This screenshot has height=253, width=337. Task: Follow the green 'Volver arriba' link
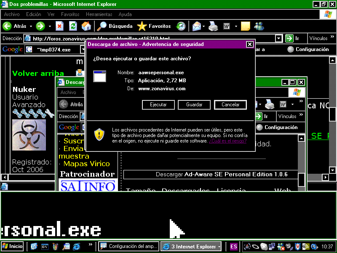38,73
